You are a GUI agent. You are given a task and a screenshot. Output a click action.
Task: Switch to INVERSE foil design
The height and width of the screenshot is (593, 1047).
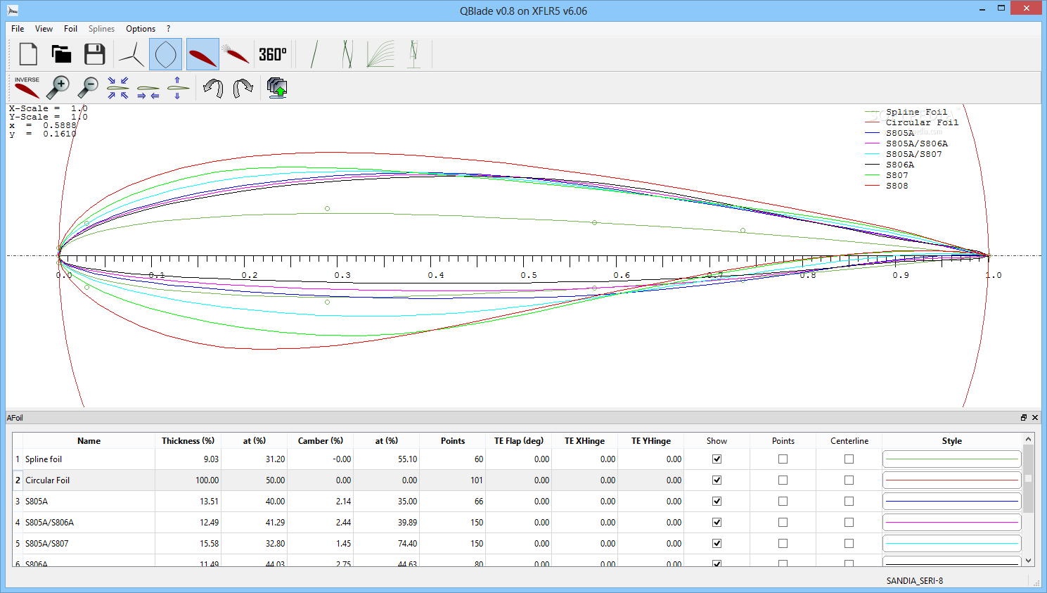pyautogui.click(x=27, y=88)
